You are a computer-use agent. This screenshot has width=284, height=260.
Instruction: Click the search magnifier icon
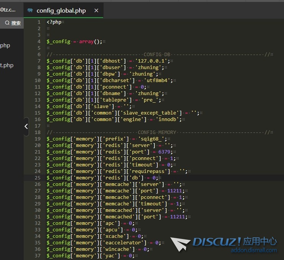(x=7, y=23)
